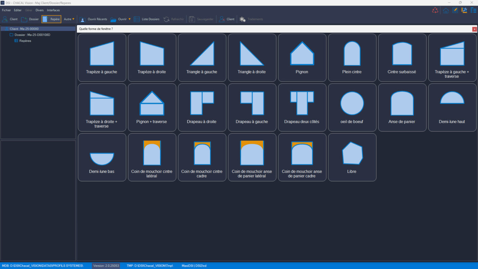The width and height of the screenshot is (478, 269).
Task: Select the Cintre surbaissé shape
Action: [x=402, y=57]
